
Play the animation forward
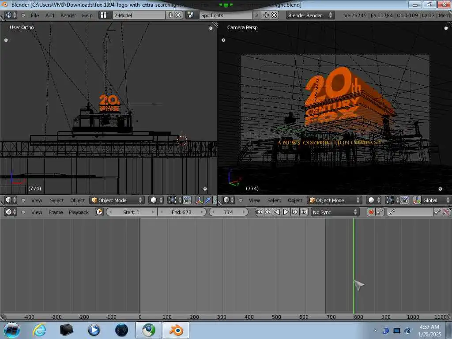[286, 212]
